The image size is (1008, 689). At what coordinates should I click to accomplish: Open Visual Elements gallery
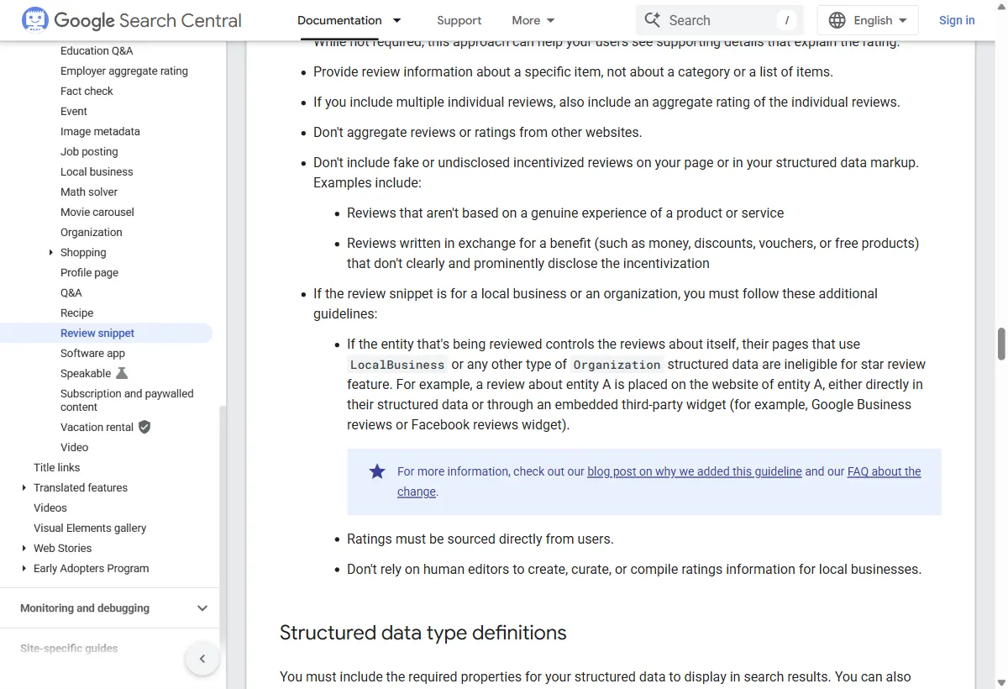90,528
